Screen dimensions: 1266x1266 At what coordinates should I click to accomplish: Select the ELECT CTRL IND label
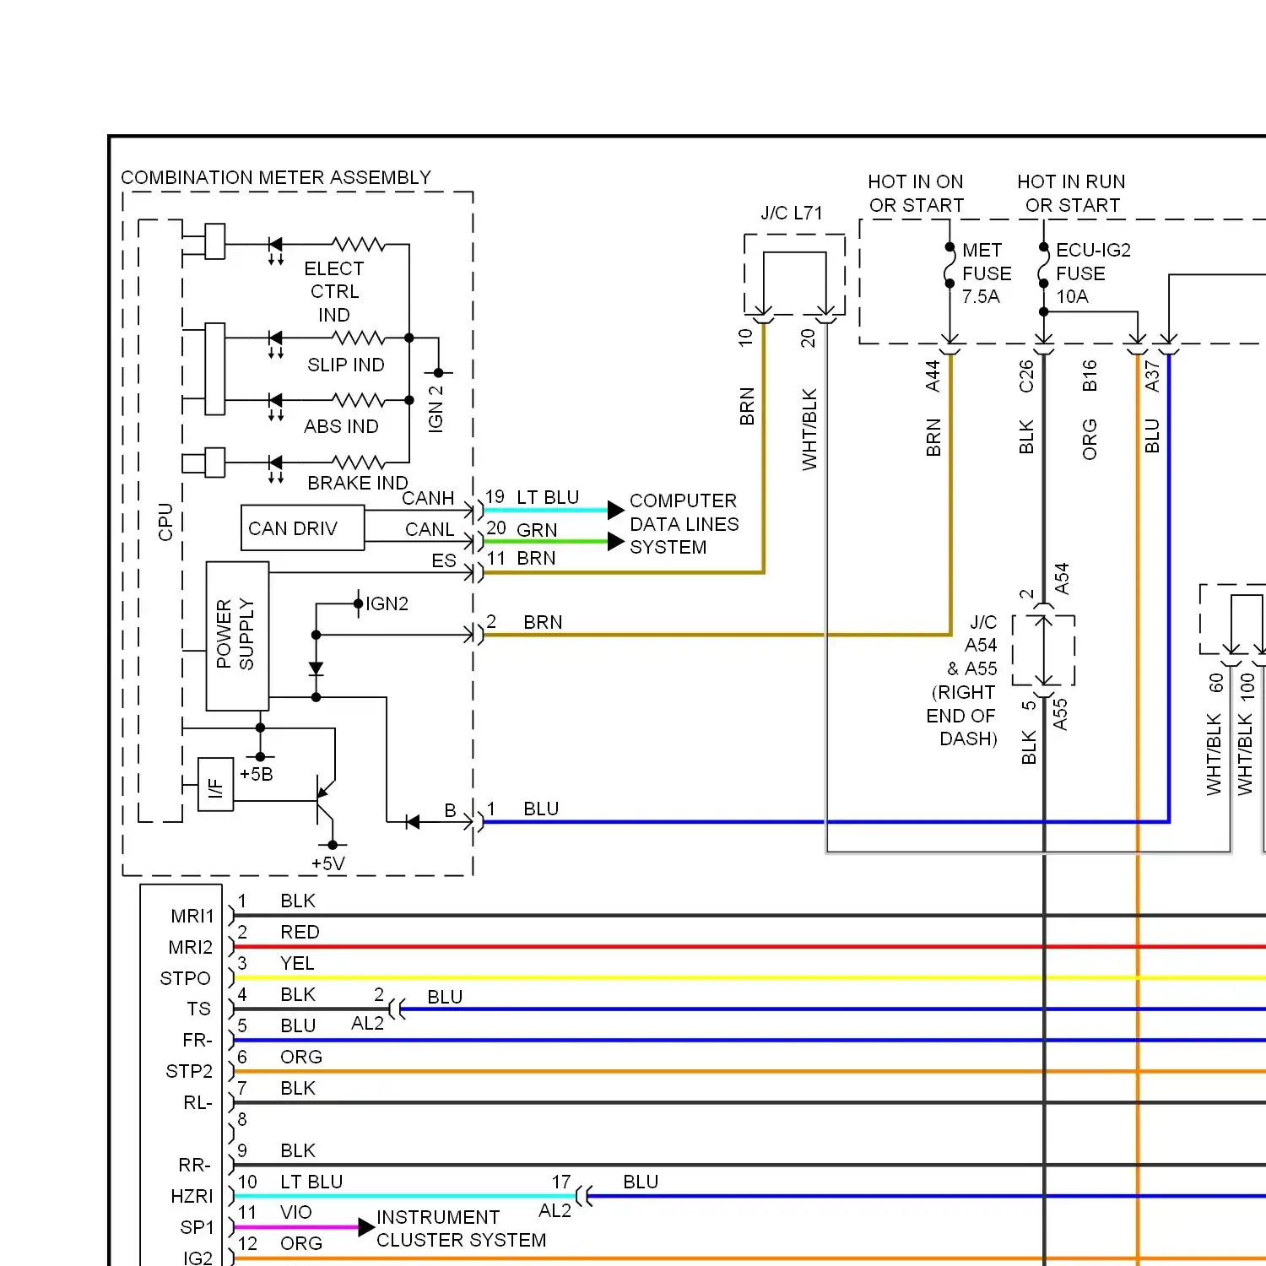click(x=334, y=291)
